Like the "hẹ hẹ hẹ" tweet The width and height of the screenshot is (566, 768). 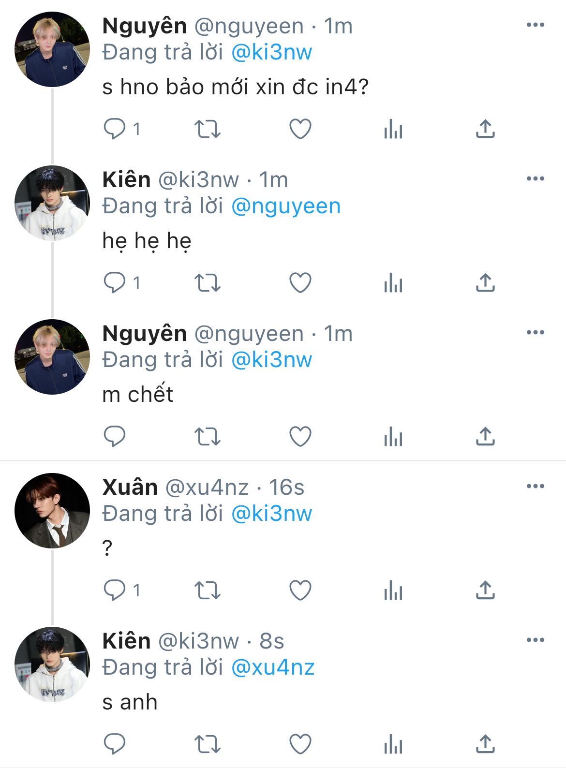click(300, 283)
